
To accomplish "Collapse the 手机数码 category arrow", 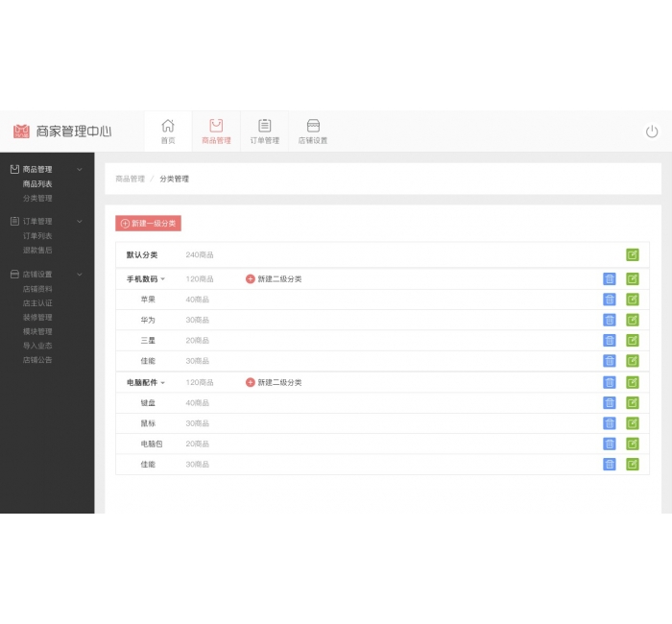I will coord(163,279).
